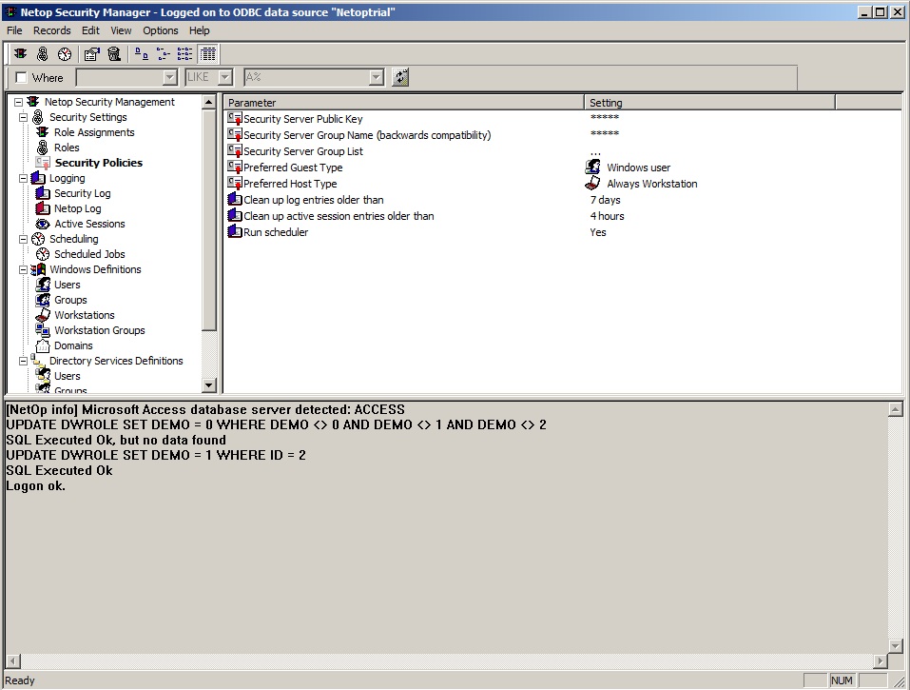Collapse the Security Settings tree node
This screenshot has height=690, width=910.
tap(23, 117)
